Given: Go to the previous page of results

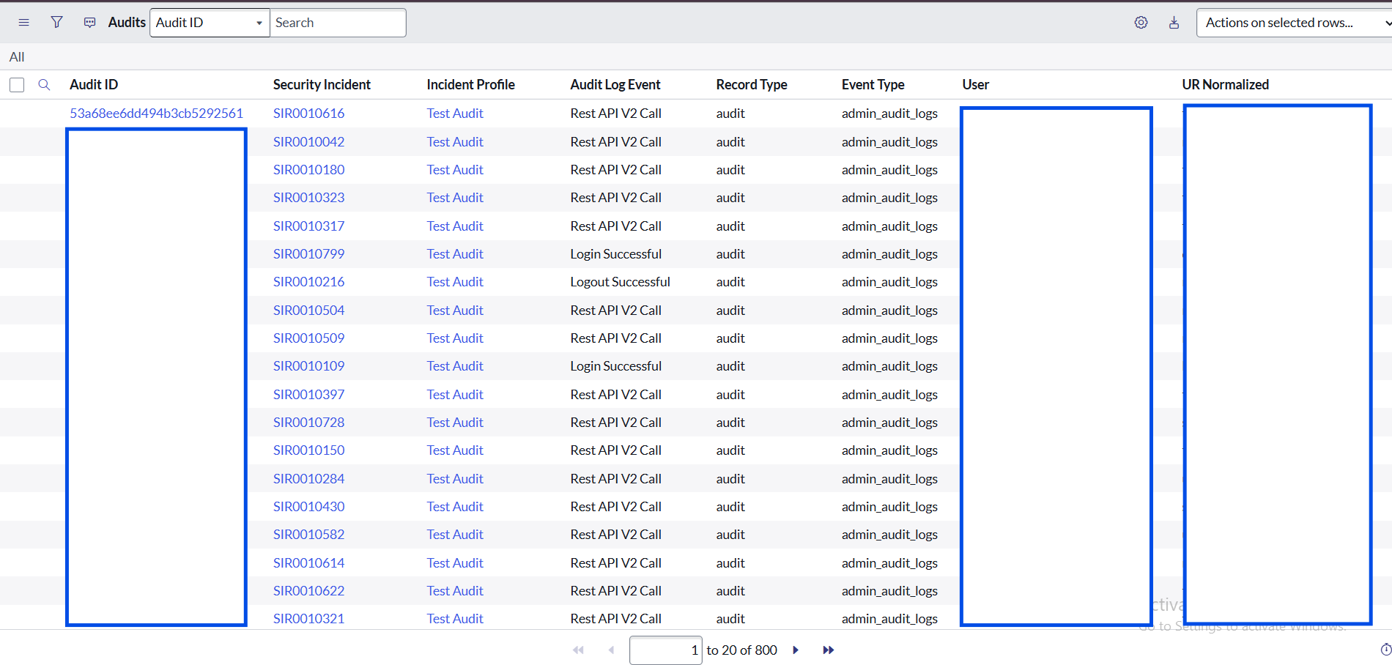Looking at the screenshot, I should pos(611,650).
